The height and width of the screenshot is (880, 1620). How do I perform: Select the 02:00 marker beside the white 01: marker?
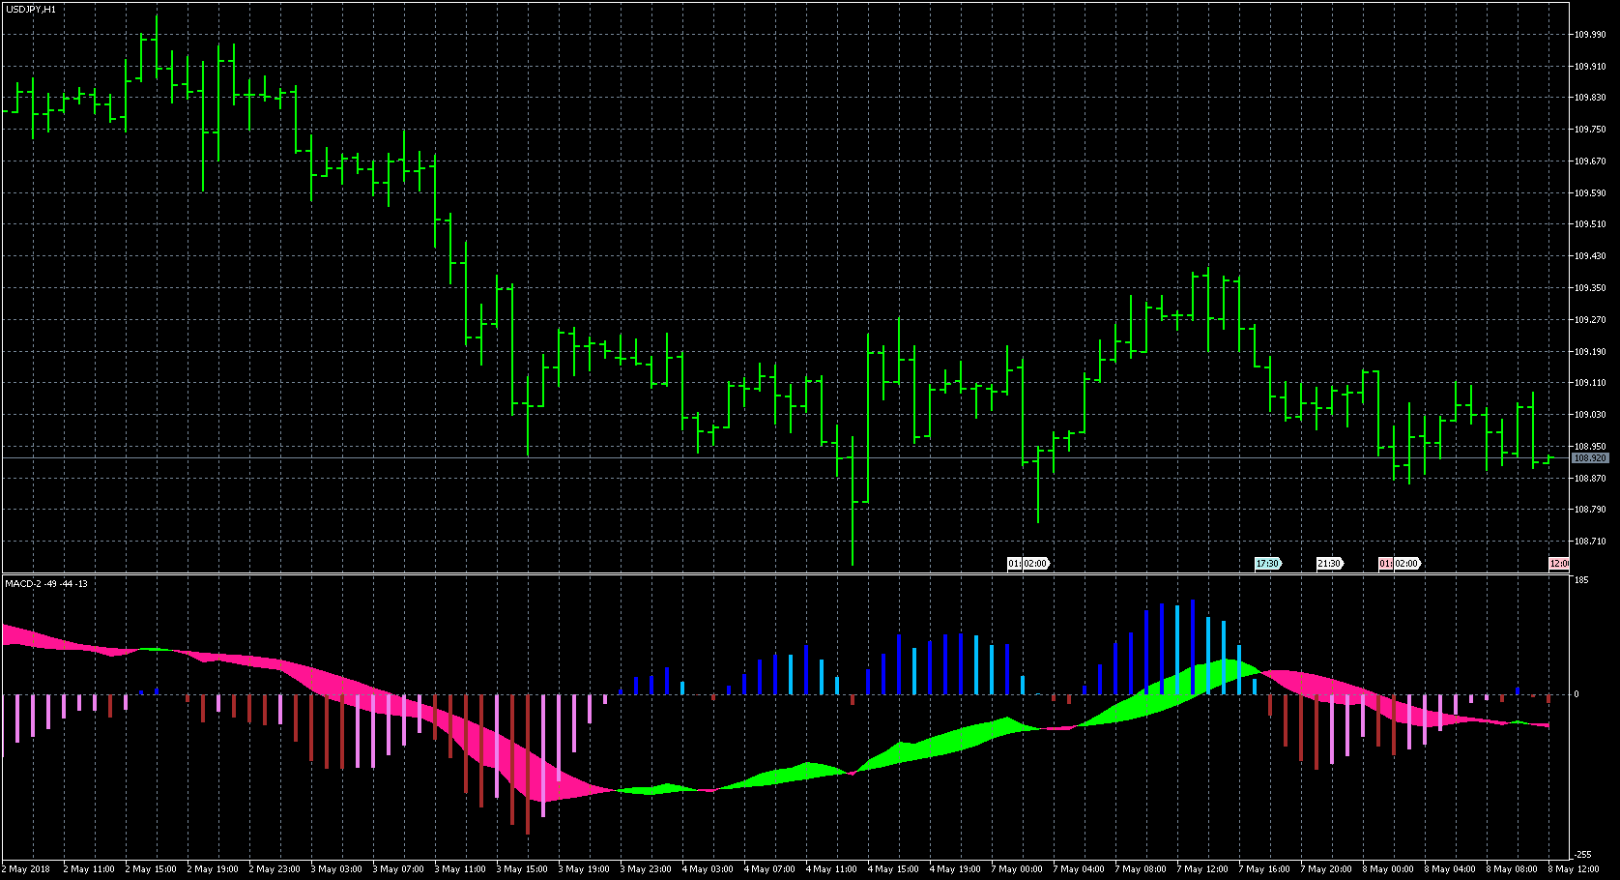tap(1034, 564)
